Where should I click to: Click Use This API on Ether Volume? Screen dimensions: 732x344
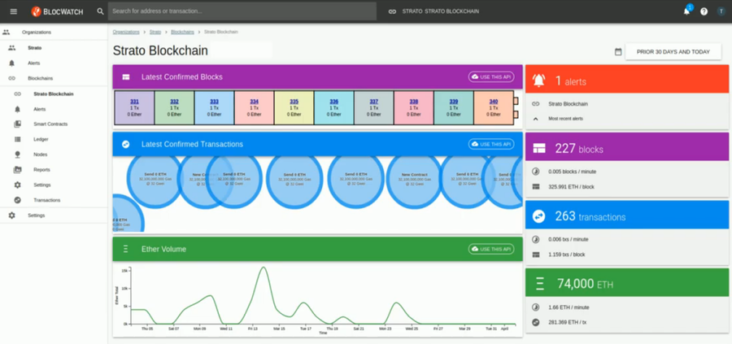[x=491, y=249]
